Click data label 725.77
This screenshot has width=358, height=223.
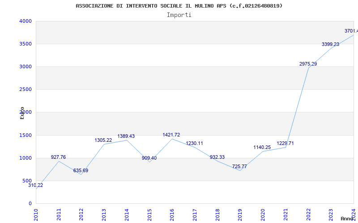pyautogui.click(x=239, y=166)
